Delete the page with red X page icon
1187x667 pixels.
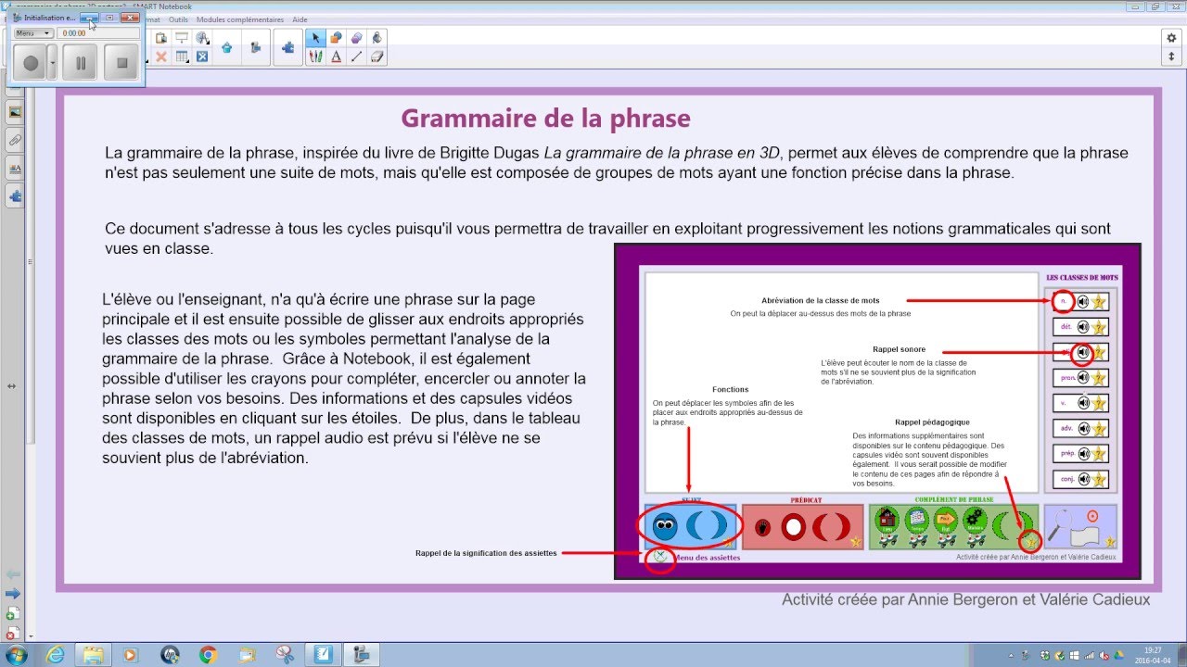(11, 634)
